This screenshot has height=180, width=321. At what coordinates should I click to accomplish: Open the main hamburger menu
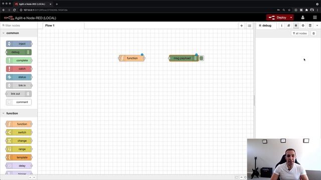click(x=315, y=17)
